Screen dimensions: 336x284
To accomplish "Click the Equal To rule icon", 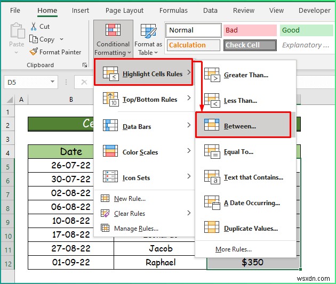I will click(212, 151).
